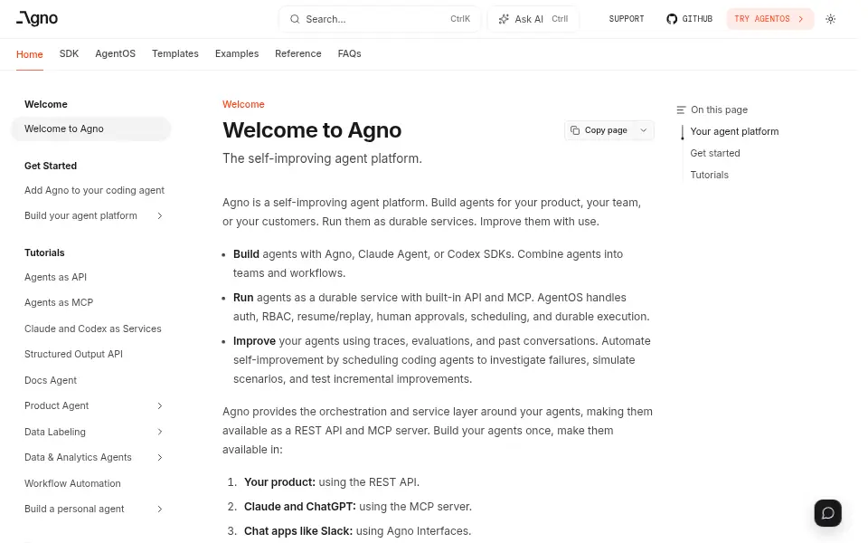This screenshot has height=543, width=868.
Task: Open Add Agno to your coding agent
Action: coord(94,190)
